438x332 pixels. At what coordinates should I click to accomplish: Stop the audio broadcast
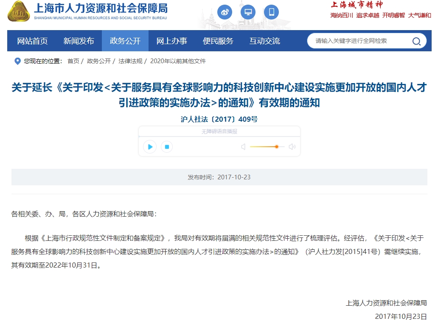tap(167, 147)
